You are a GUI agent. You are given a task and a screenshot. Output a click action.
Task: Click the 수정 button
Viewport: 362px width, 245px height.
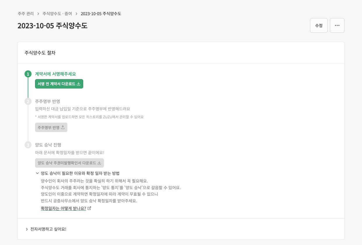coord(319,25)
